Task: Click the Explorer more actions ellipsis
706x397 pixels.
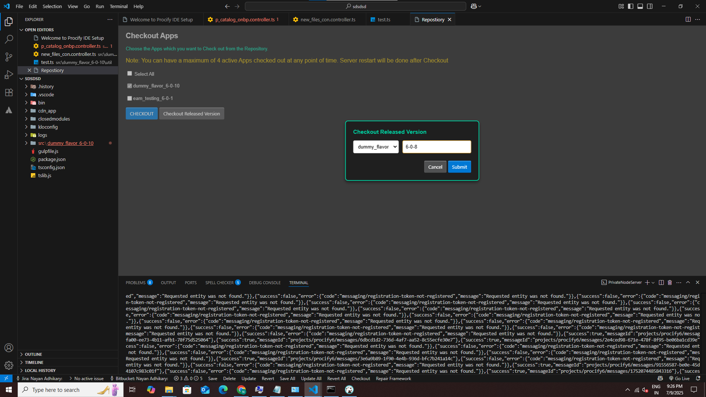Action: click(110, 19)
